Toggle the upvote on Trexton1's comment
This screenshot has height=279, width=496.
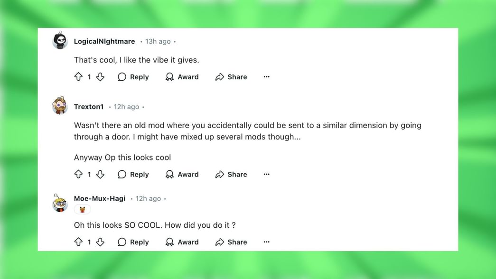click(x=79, y=174)
